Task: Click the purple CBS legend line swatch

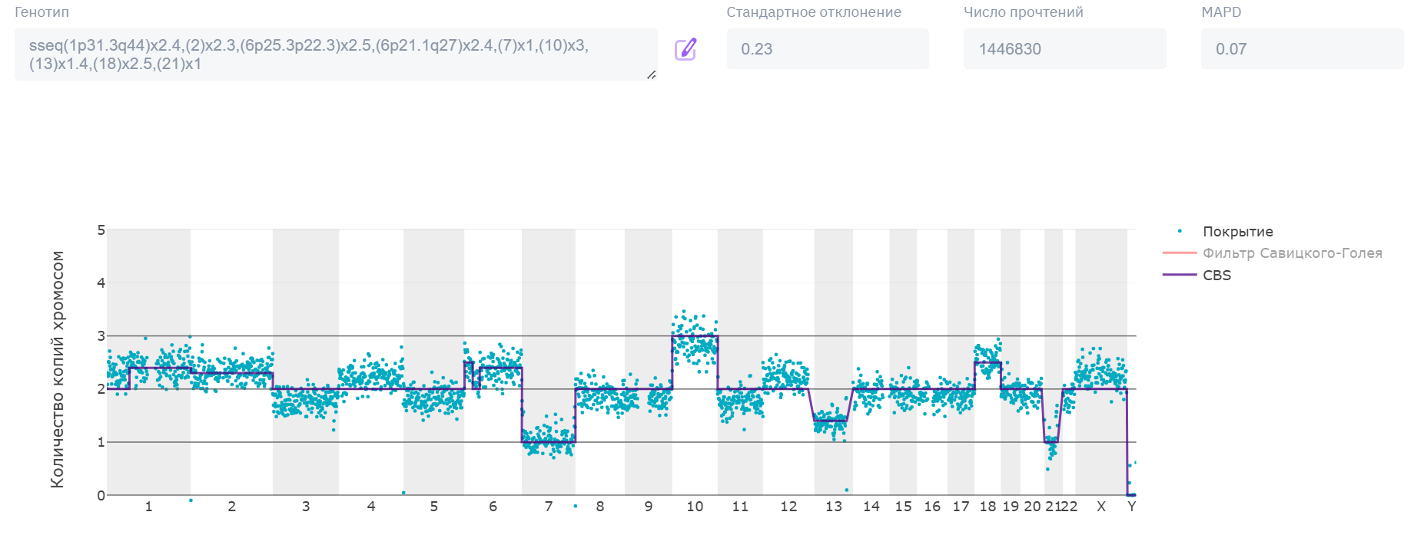Action: coord(1180,275)
